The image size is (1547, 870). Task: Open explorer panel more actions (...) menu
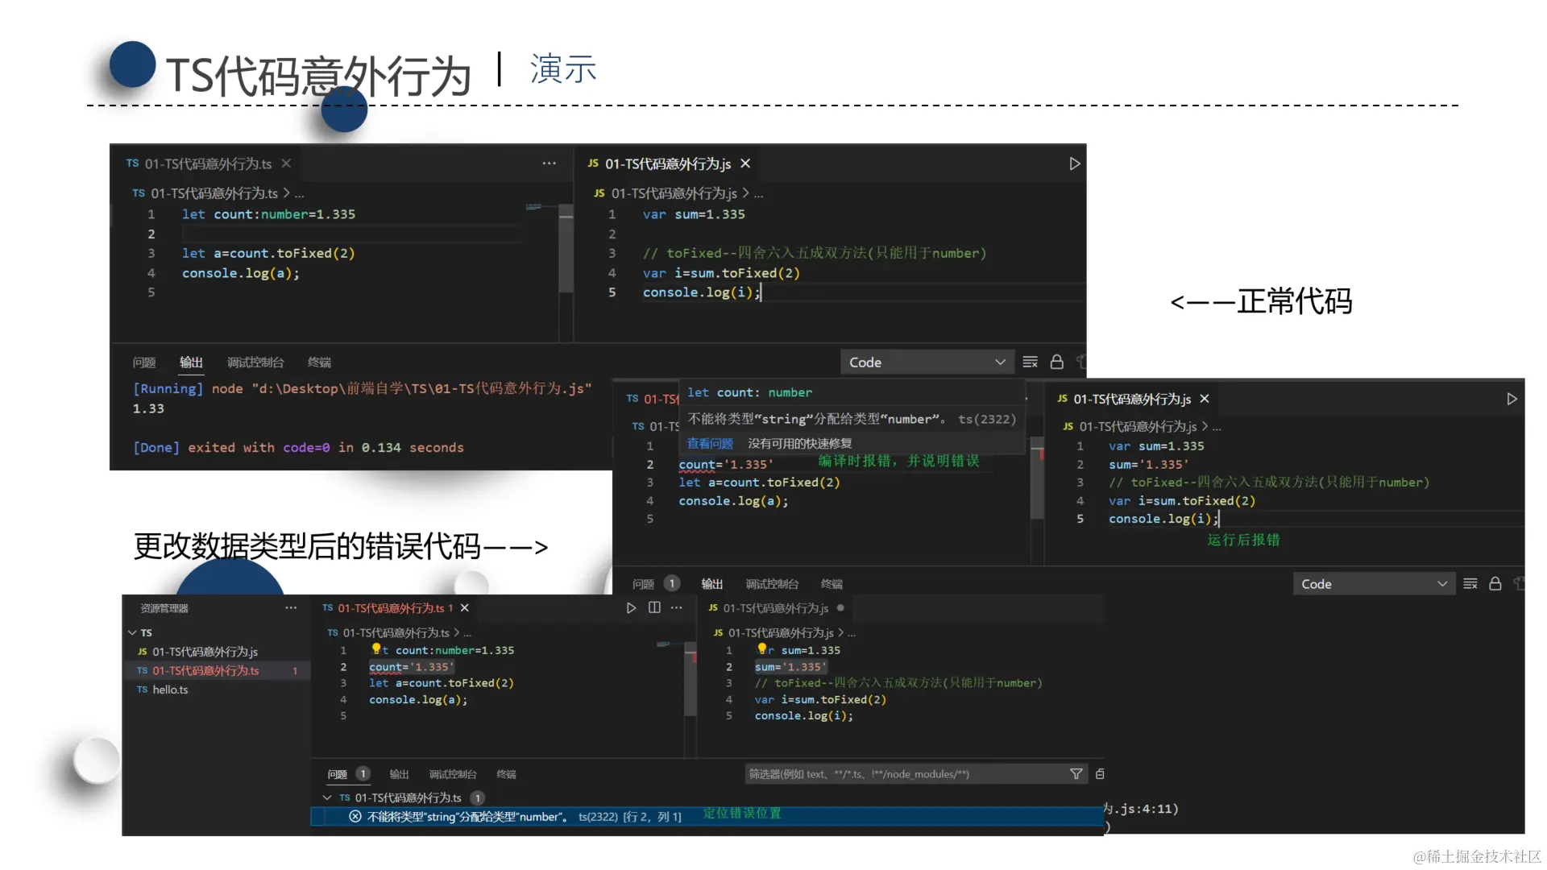(x=291, y=608)
